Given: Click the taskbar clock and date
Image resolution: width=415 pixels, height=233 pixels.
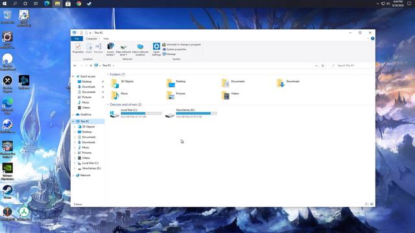Looking at the screenshot, I should point(397,4).
